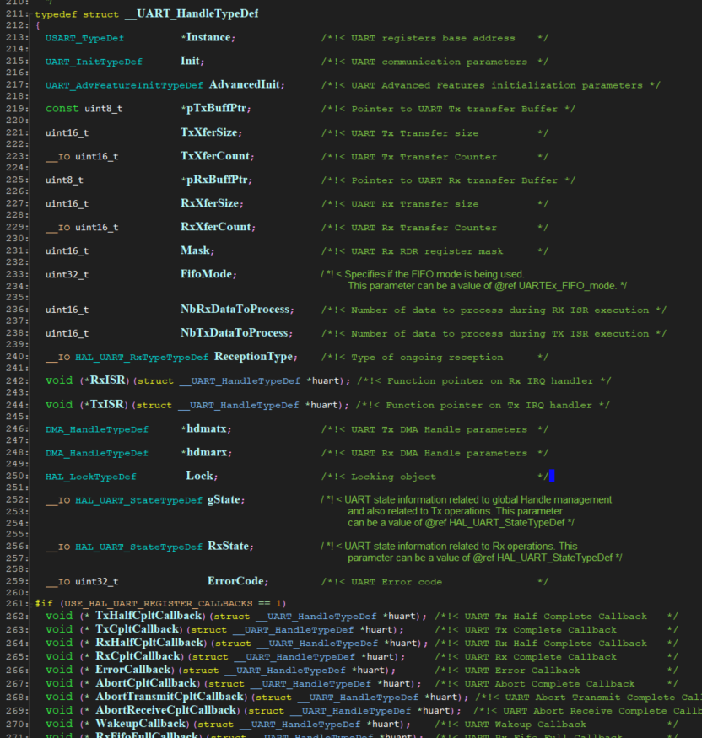Click the RxState member name
The width and height of the screenshot is (702, 738).
tap(229, 546)
